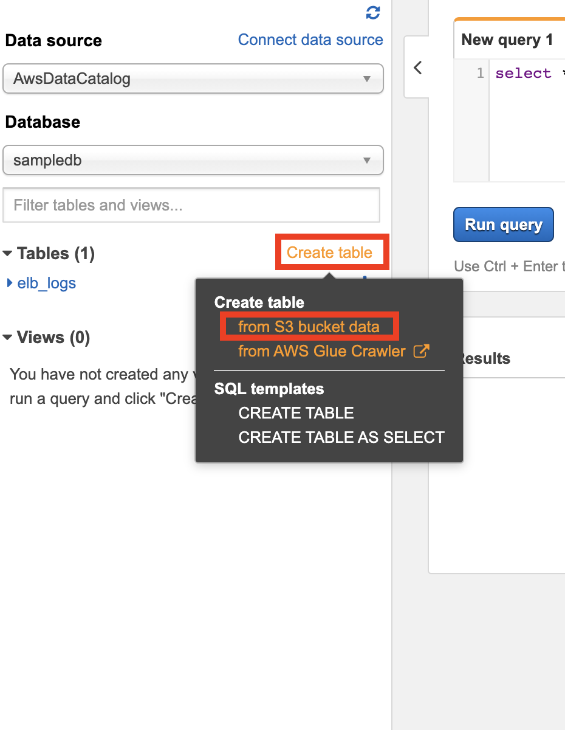
Task: Select the CREATE TABLE SQL template
Action: coord(296,413)
